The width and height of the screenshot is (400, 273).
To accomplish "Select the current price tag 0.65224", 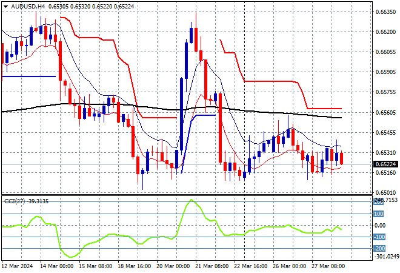I will tap(384, 164).
